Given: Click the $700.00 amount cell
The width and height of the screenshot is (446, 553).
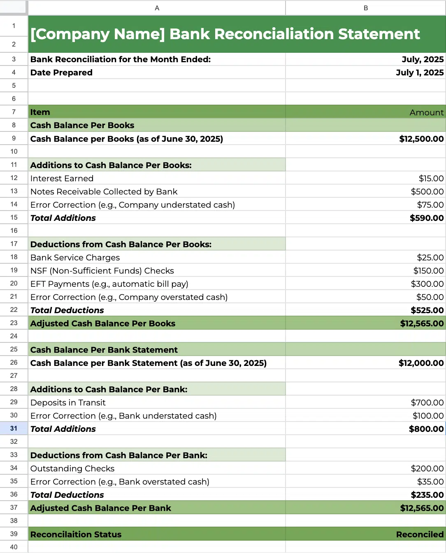Looking at the screenshot, I should (365, 402).
